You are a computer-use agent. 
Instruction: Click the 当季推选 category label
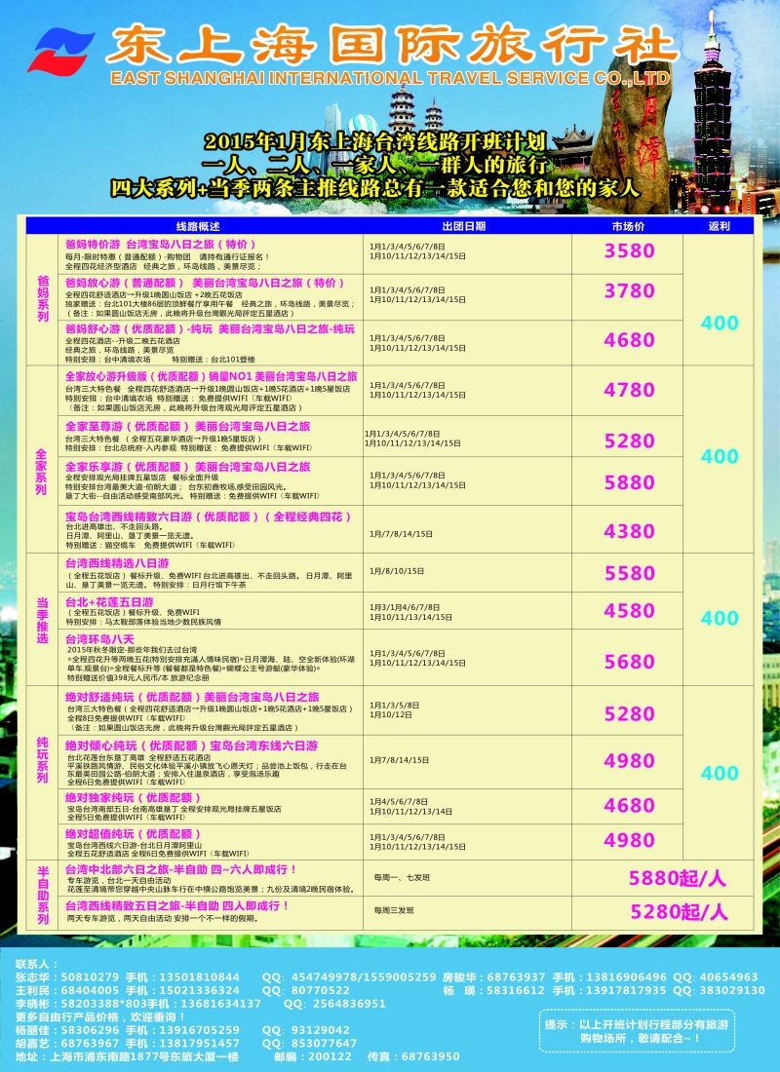[x=43, y=620]
